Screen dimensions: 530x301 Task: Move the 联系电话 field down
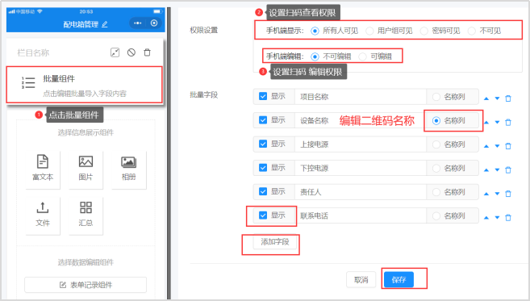tap(497, 217)
